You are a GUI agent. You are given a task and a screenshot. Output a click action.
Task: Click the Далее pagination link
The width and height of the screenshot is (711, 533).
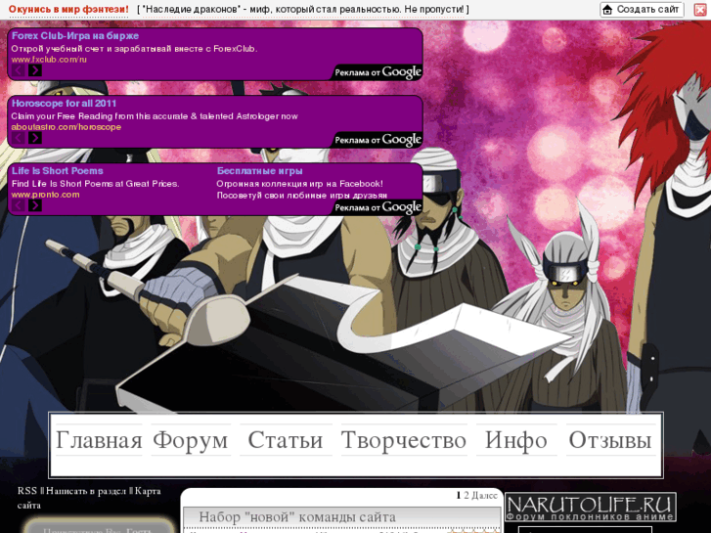coord(485,496)
